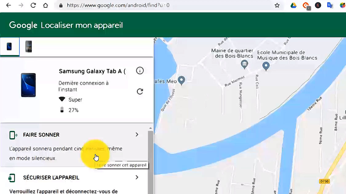This screenshot has width=346, height=194.
Task: Click the 10eme Rue street label
Action: pos(315,103)
